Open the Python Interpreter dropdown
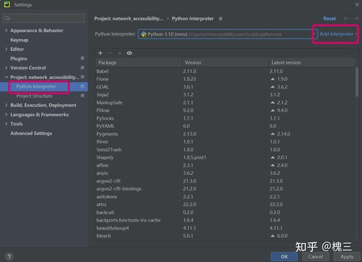 (227, 34)
